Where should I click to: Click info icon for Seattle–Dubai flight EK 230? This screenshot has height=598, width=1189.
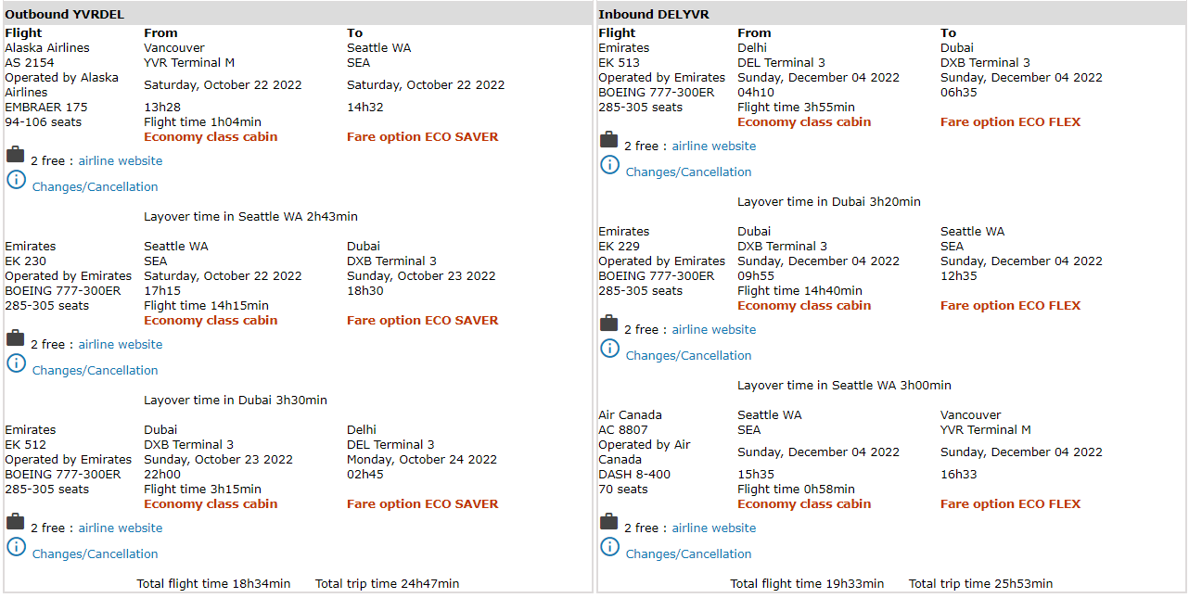pyautogui.click(x=16, y=363)
